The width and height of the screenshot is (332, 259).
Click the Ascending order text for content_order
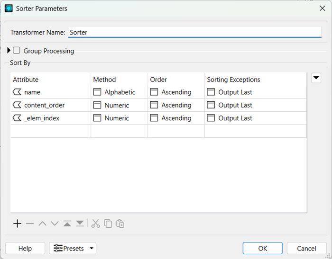(176, 105)
